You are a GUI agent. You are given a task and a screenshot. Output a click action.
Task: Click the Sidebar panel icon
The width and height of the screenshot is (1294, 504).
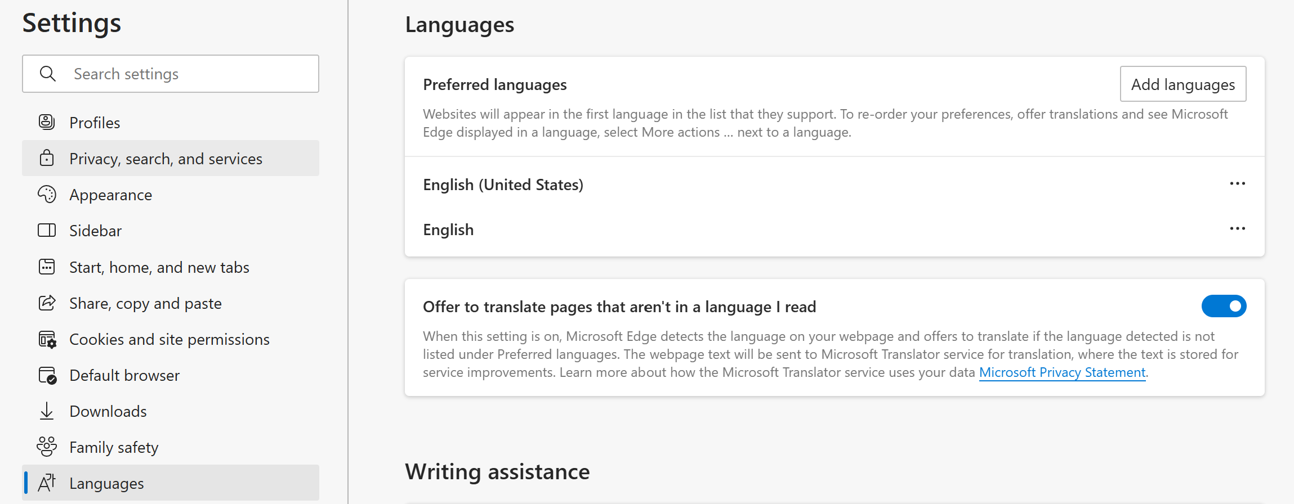point(47,231)
